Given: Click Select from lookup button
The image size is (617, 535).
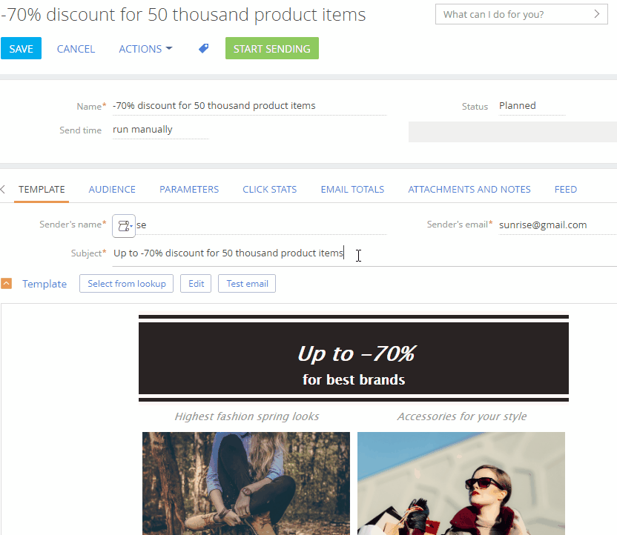Looking at the screenshot, I should pyautogui.click(x=126, y=283).
